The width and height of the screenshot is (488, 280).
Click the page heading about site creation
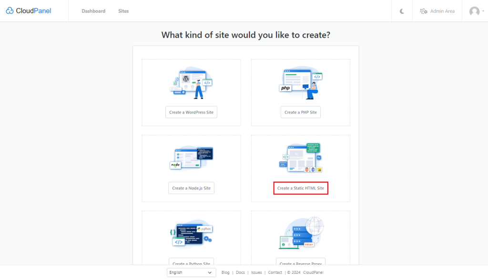point(245,35)
